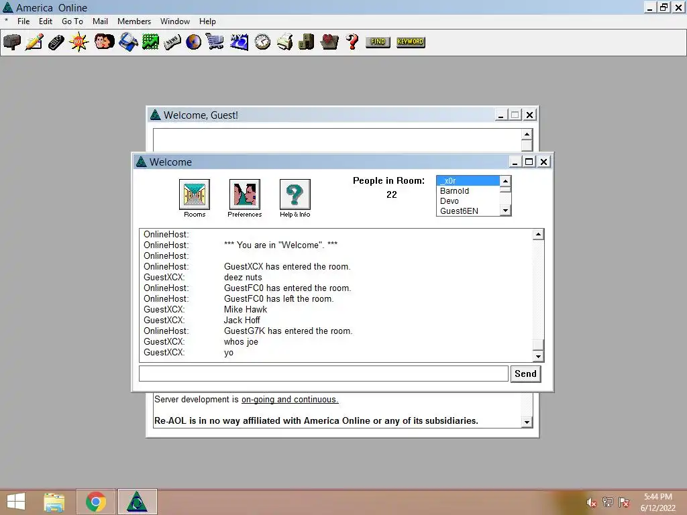Image resolution: width=687 pixels, height=515 pixels.
Task: Click the "People in Room:" count 22
Action: (391, 194)
